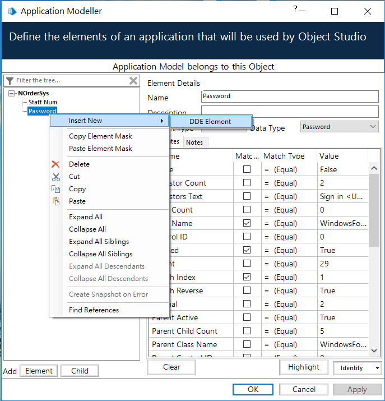The width and height of the screenshot is (385, 401).
Task: Select Copy Element Mask menu entry
Action: (100, 136)
